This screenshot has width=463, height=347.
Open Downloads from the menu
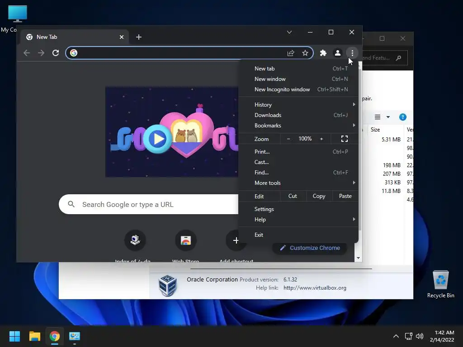pyautogui.click(x=298, y=115)
